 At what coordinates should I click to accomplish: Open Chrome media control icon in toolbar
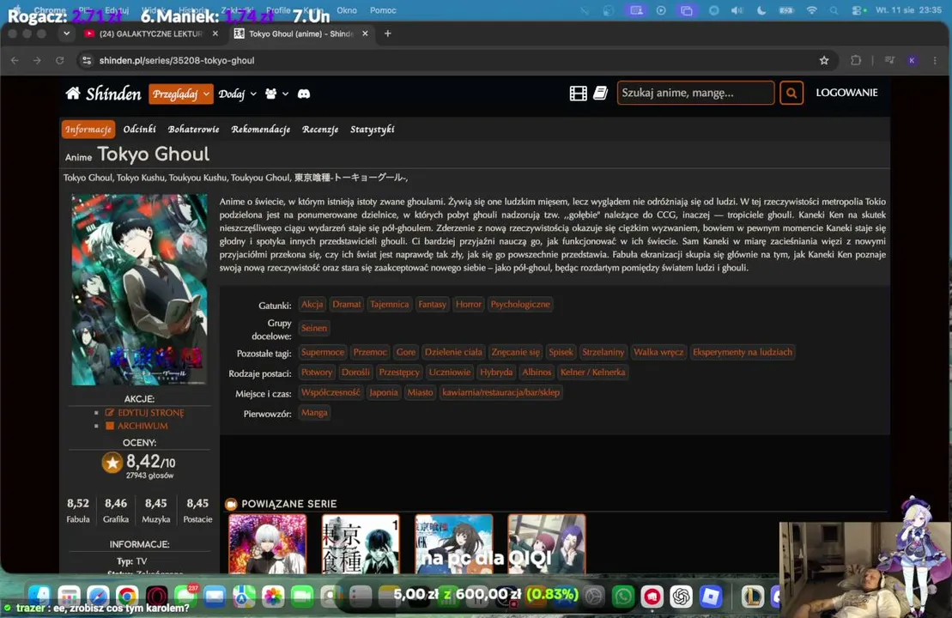[890, 60]
